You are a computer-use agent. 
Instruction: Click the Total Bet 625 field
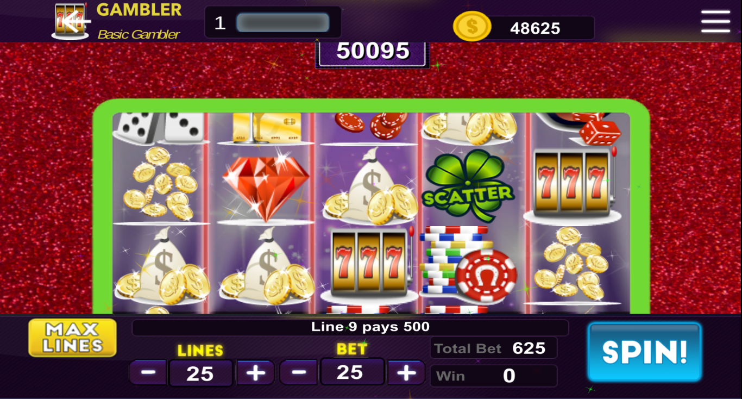click(x=493, y=348)
